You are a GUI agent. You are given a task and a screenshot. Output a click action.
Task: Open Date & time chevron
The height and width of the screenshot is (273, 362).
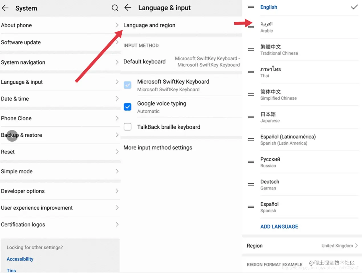(x=117, y=99)
